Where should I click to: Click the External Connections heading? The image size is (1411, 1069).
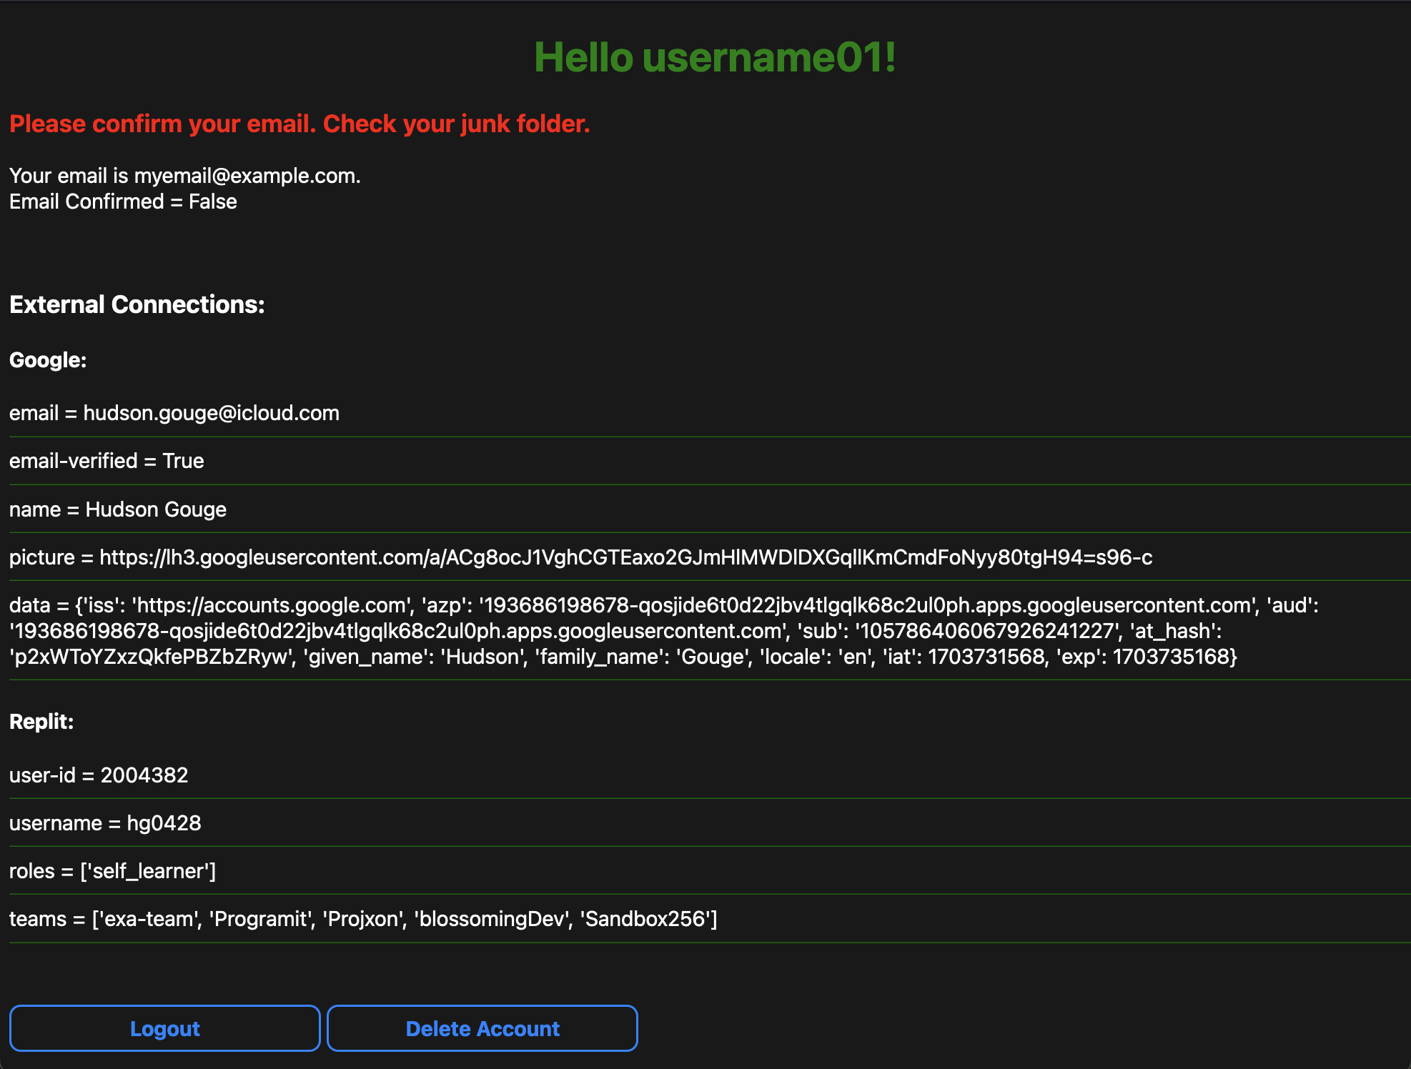coord(137,304)
